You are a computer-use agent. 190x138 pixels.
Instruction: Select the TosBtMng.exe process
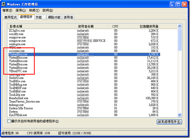84,85
